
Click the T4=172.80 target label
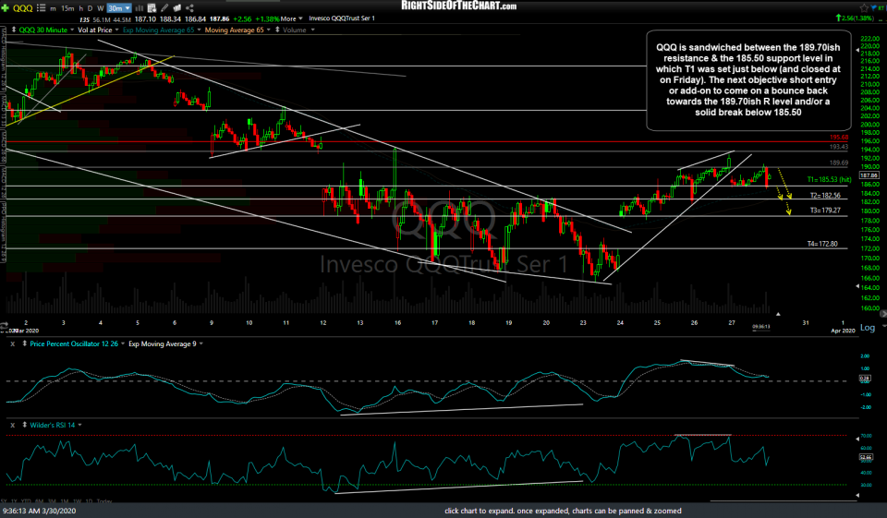[822, 244]
